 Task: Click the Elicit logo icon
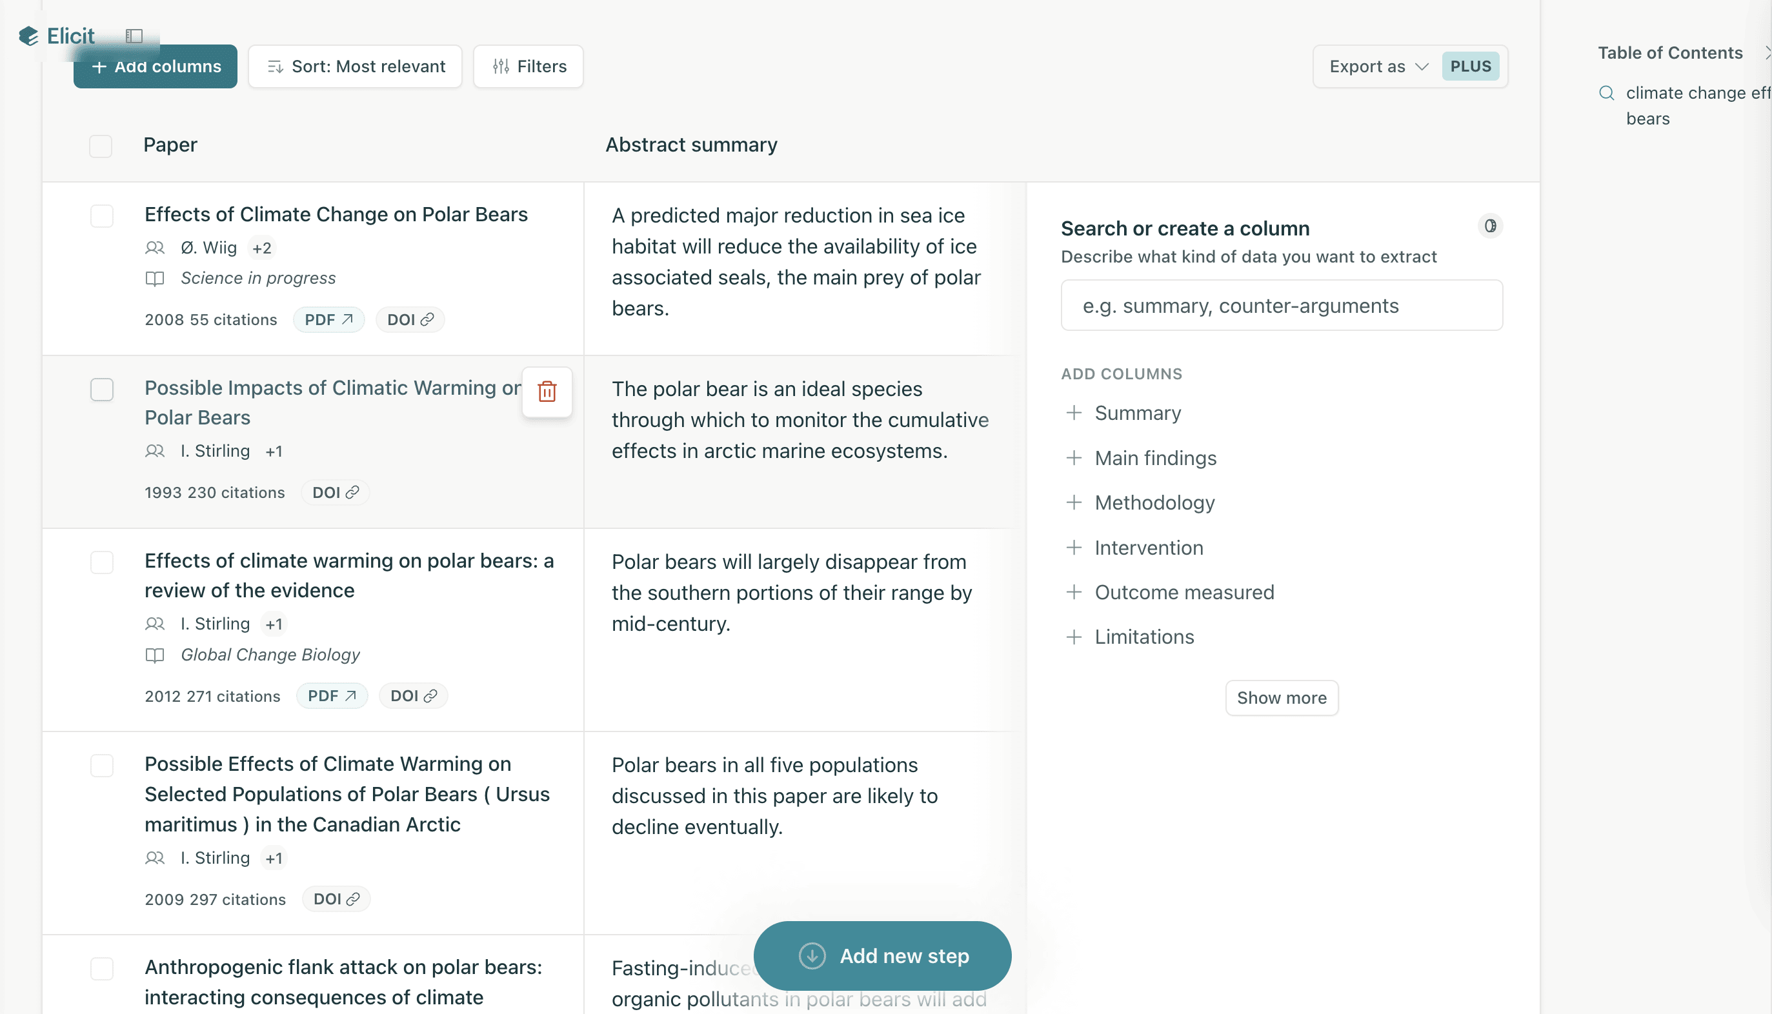[x=28, y=35]
